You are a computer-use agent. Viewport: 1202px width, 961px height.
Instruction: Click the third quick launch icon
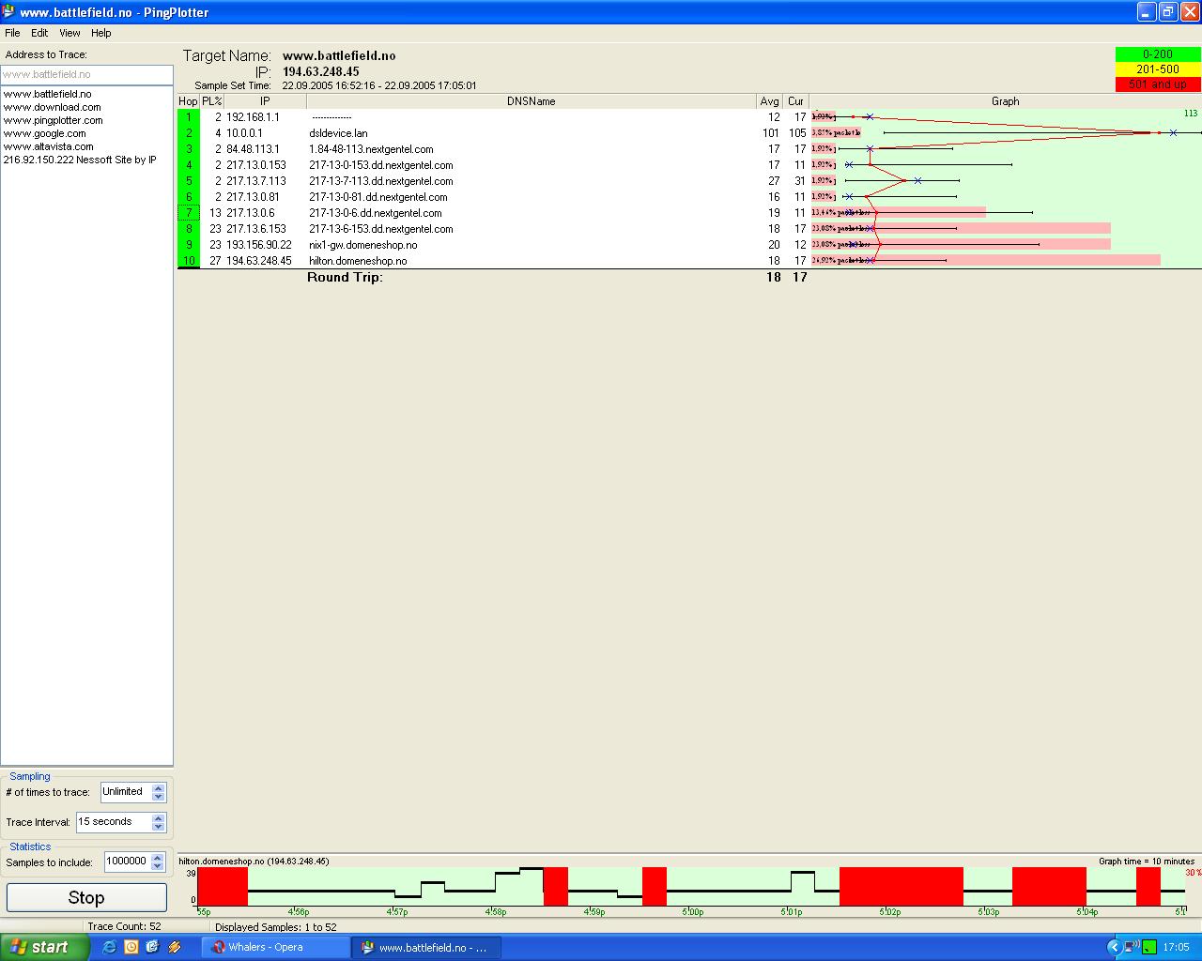tap(152, 947)
